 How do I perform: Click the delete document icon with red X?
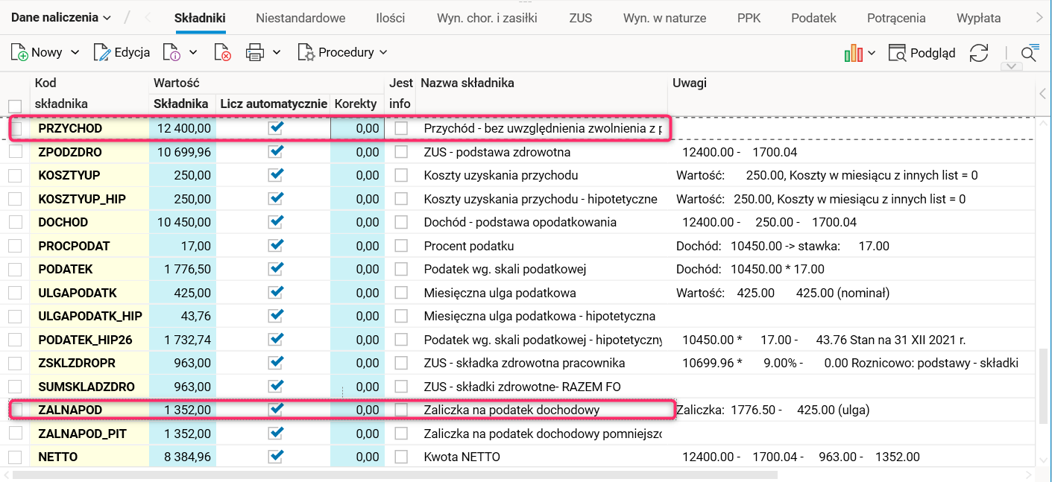(222, 52)
